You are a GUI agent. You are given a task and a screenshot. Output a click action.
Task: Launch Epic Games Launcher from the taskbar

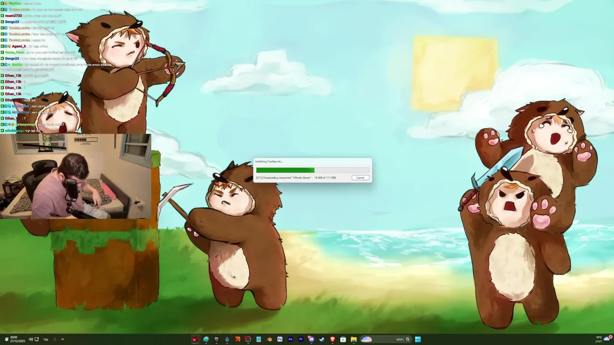pos(216,339)
